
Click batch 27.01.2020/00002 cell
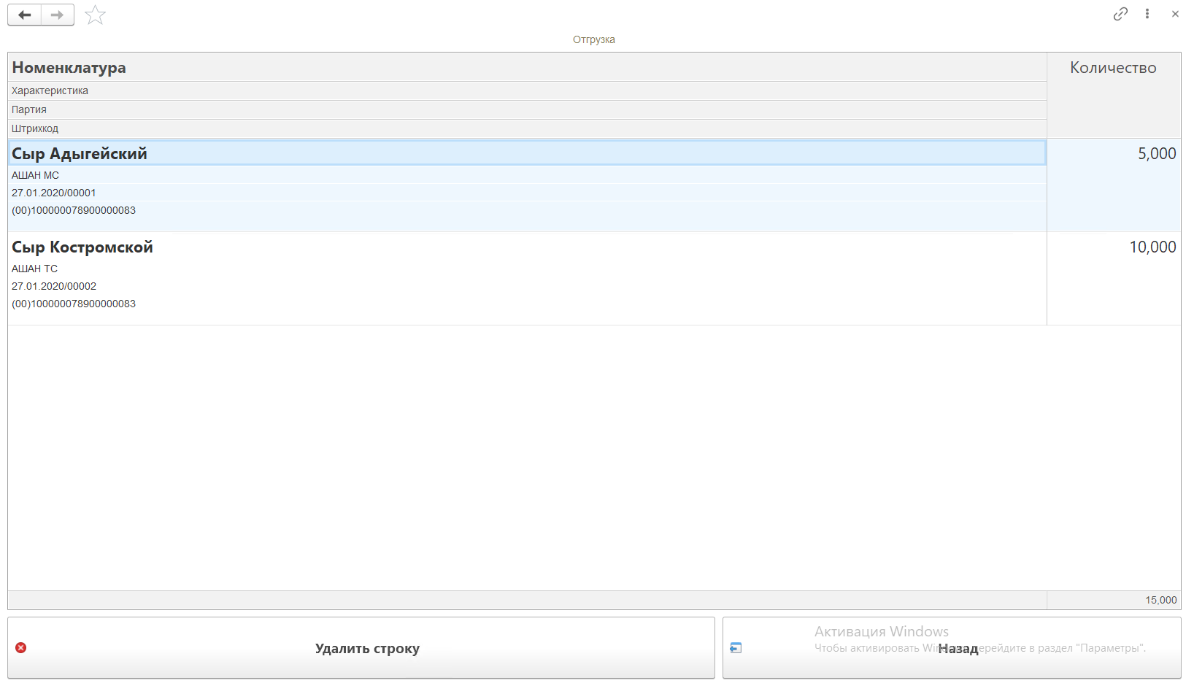54,286
